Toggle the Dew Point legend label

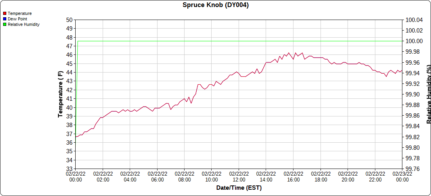tap(17, 19)
